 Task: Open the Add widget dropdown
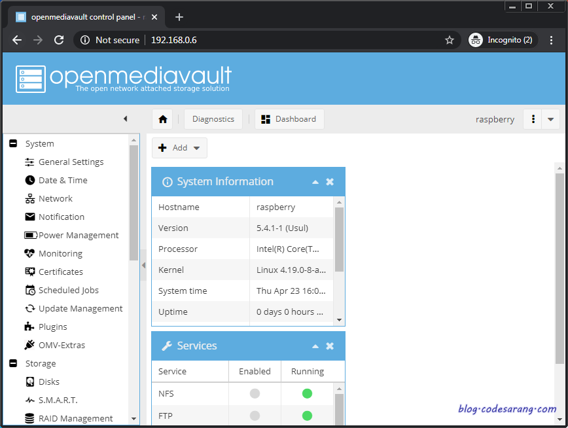click(x=179, y=148)
